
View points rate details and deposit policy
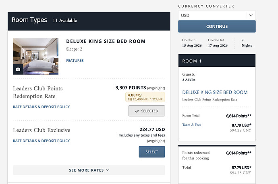[x=41, y=107]
